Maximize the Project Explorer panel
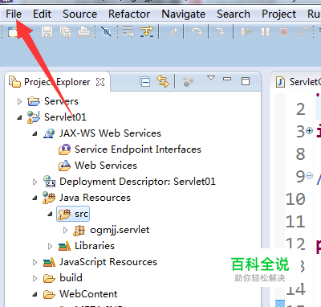The height and width of the screenshot is (307, 321). pos(246,81)
